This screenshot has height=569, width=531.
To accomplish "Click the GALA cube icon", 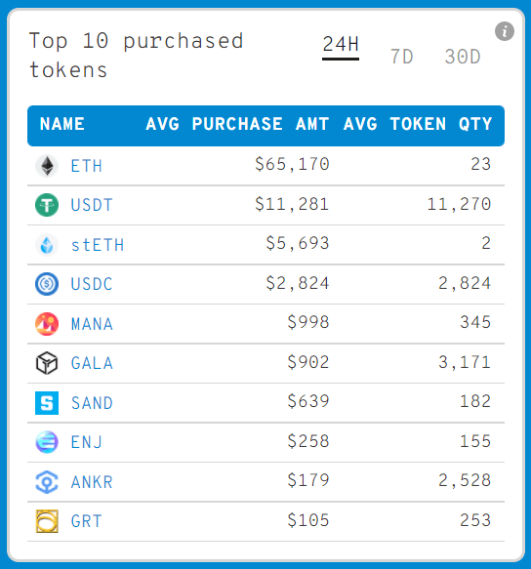I will click(x=47, y=363).
